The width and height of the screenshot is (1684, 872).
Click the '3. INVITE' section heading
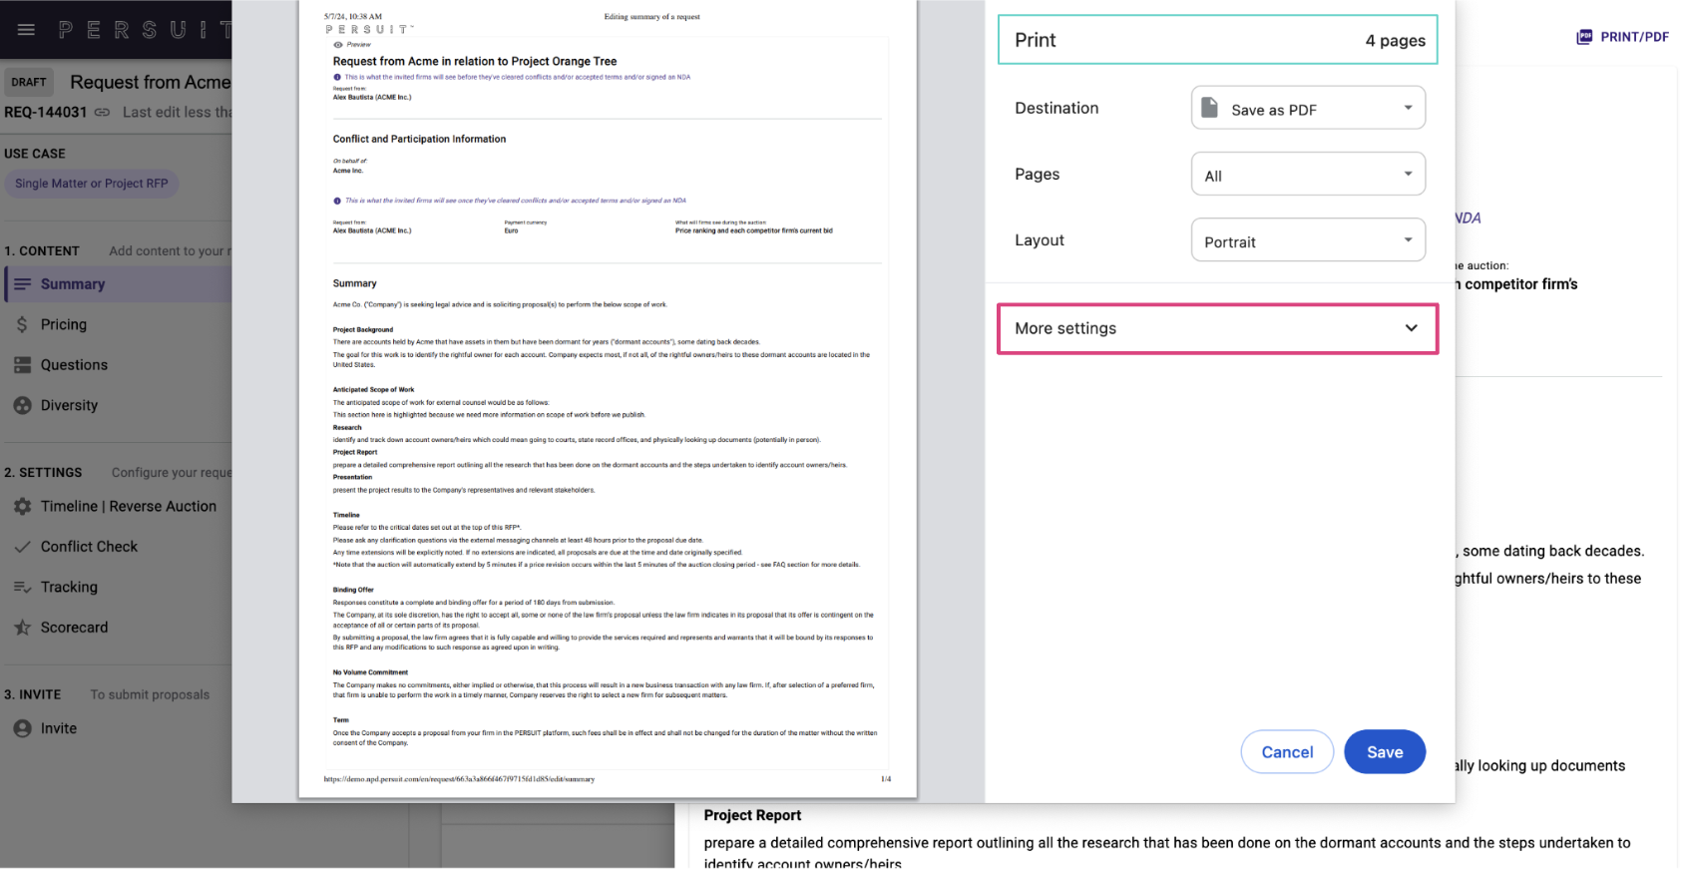coord(33,695)
